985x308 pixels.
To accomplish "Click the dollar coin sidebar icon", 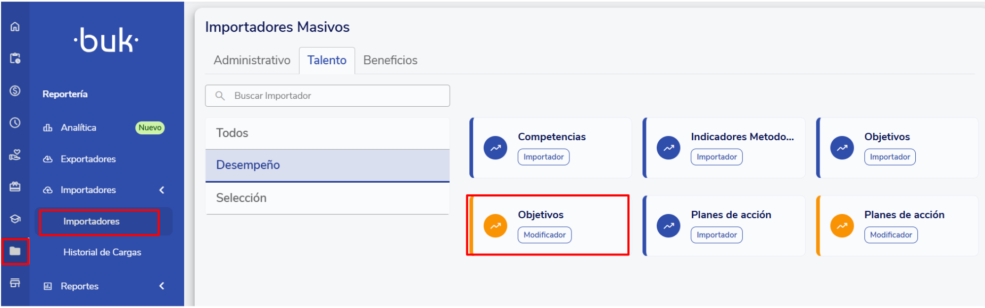I will click(15, 91).
